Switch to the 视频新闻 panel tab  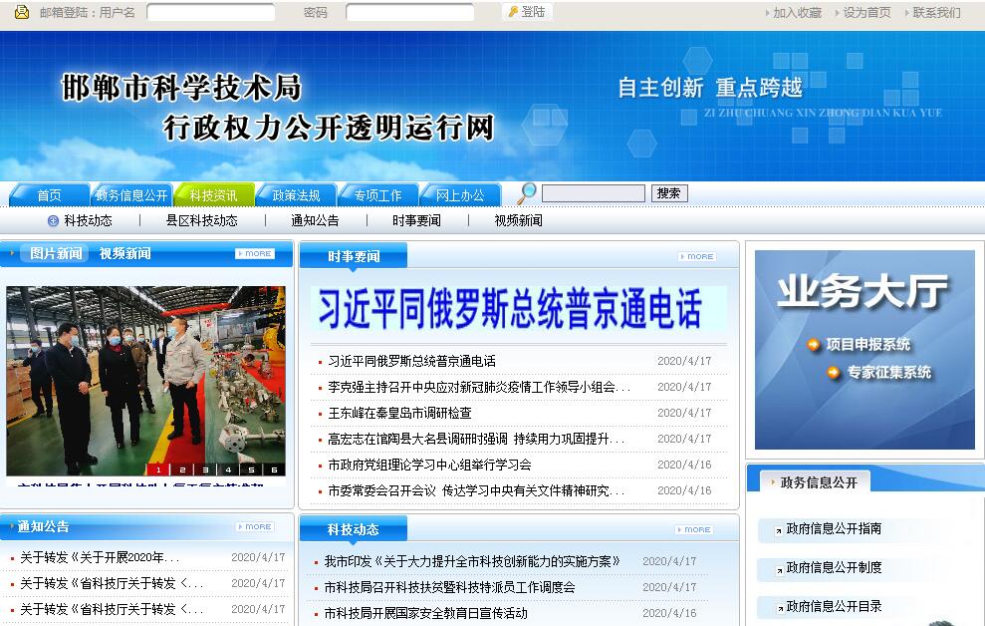pyautogui.click(x=124, y=254)
